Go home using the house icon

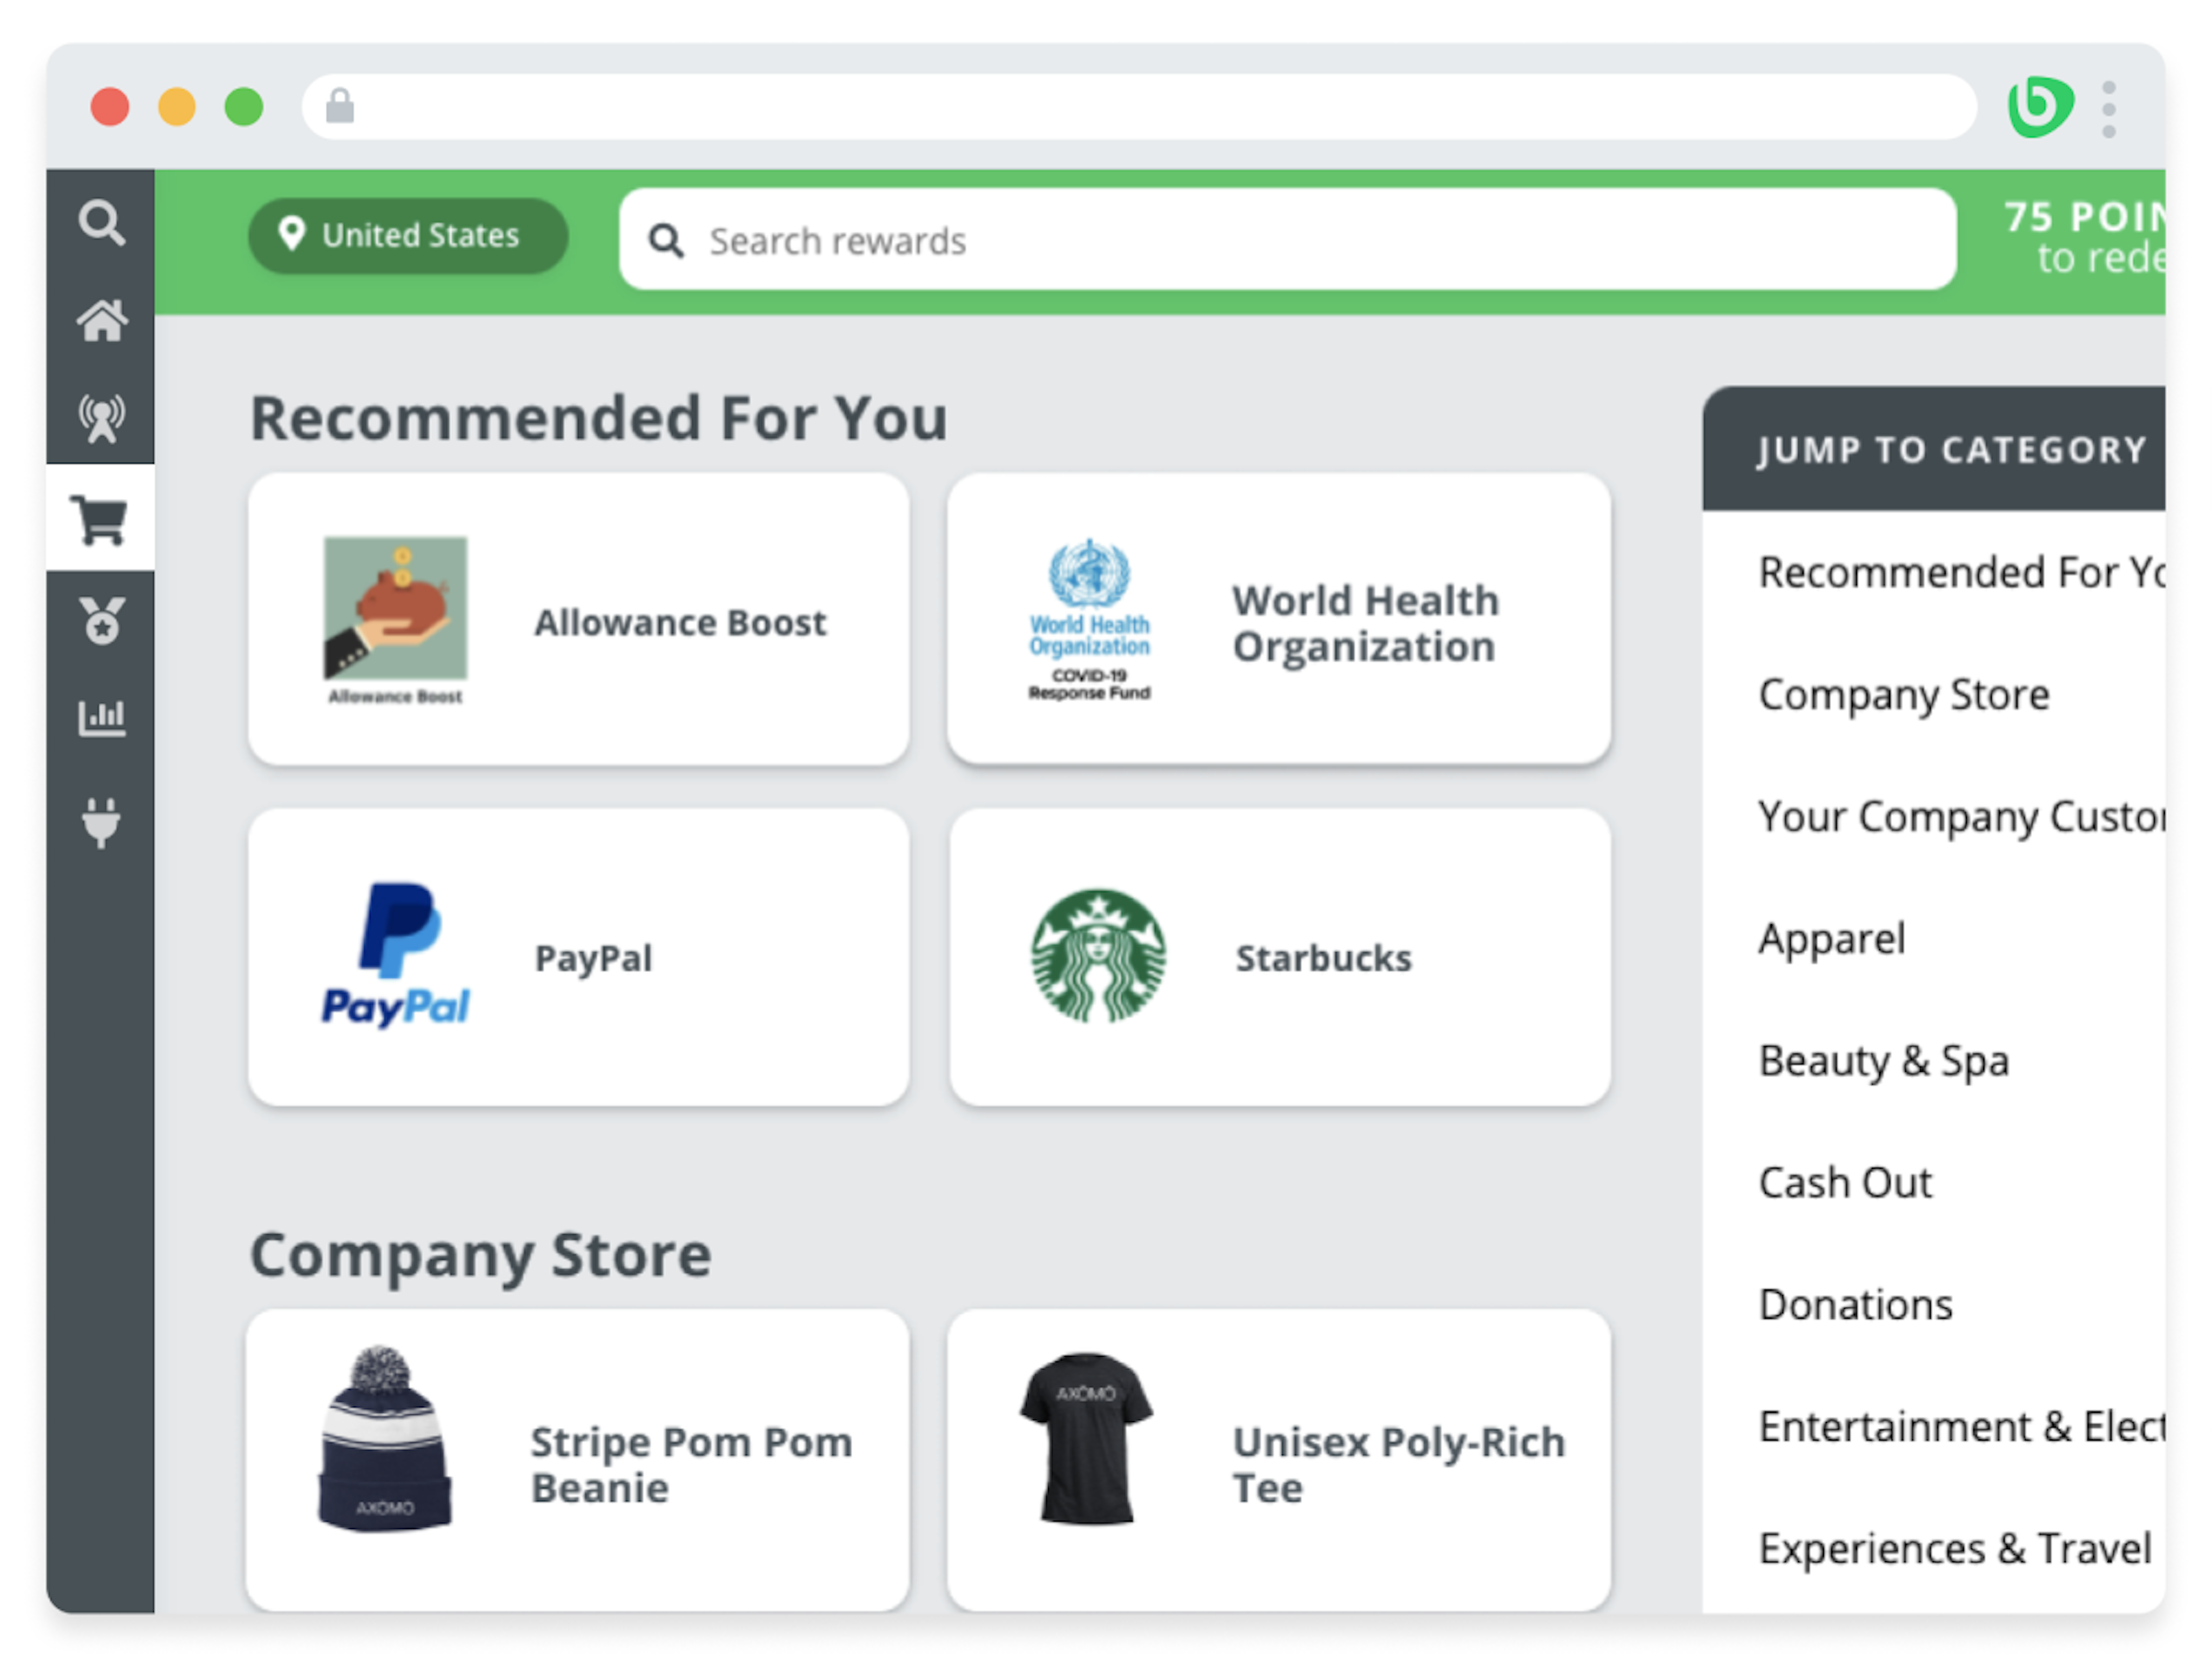[x=101, y=320]
